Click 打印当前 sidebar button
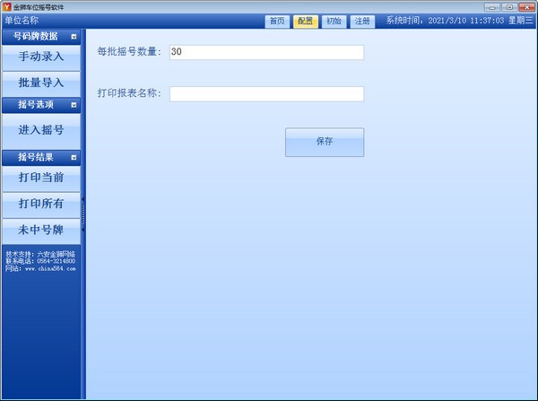This screenshot has height=401, width=538. pos(41,179)
